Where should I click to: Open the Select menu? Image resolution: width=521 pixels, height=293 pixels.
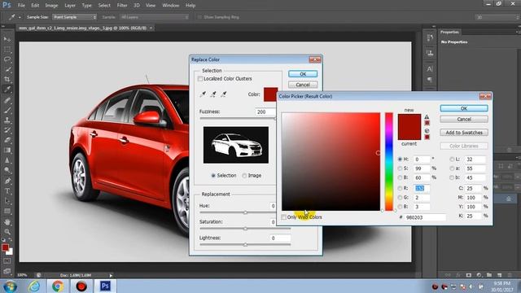pos(104,6)
